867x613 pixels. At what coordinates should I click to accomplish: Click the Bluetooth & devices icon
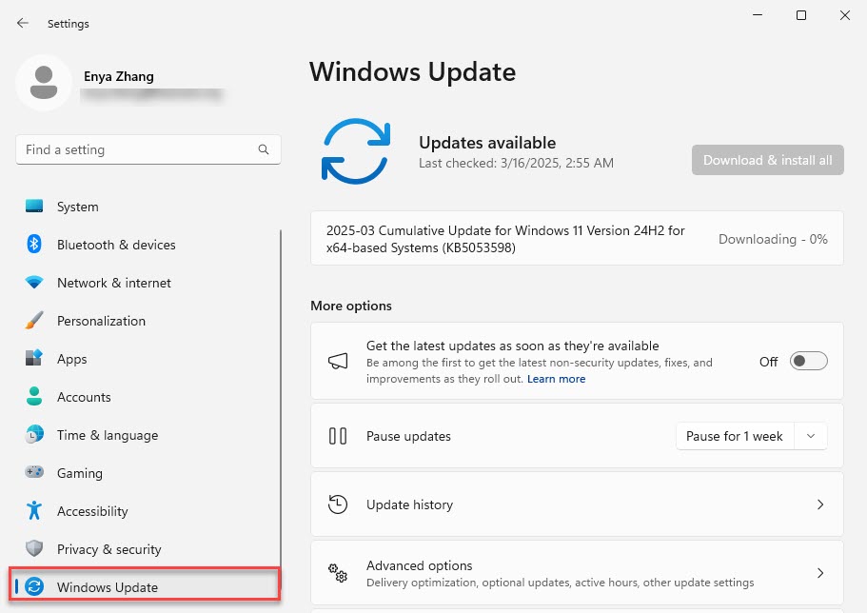tap(34, 245)
